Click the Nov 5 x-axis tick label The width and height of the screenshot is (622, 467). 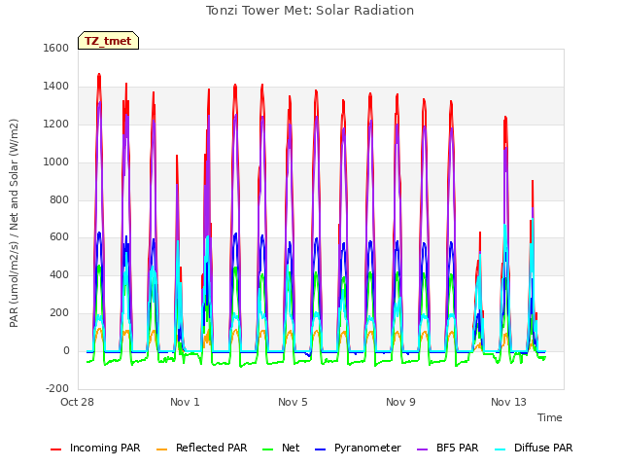click(293, 402)
